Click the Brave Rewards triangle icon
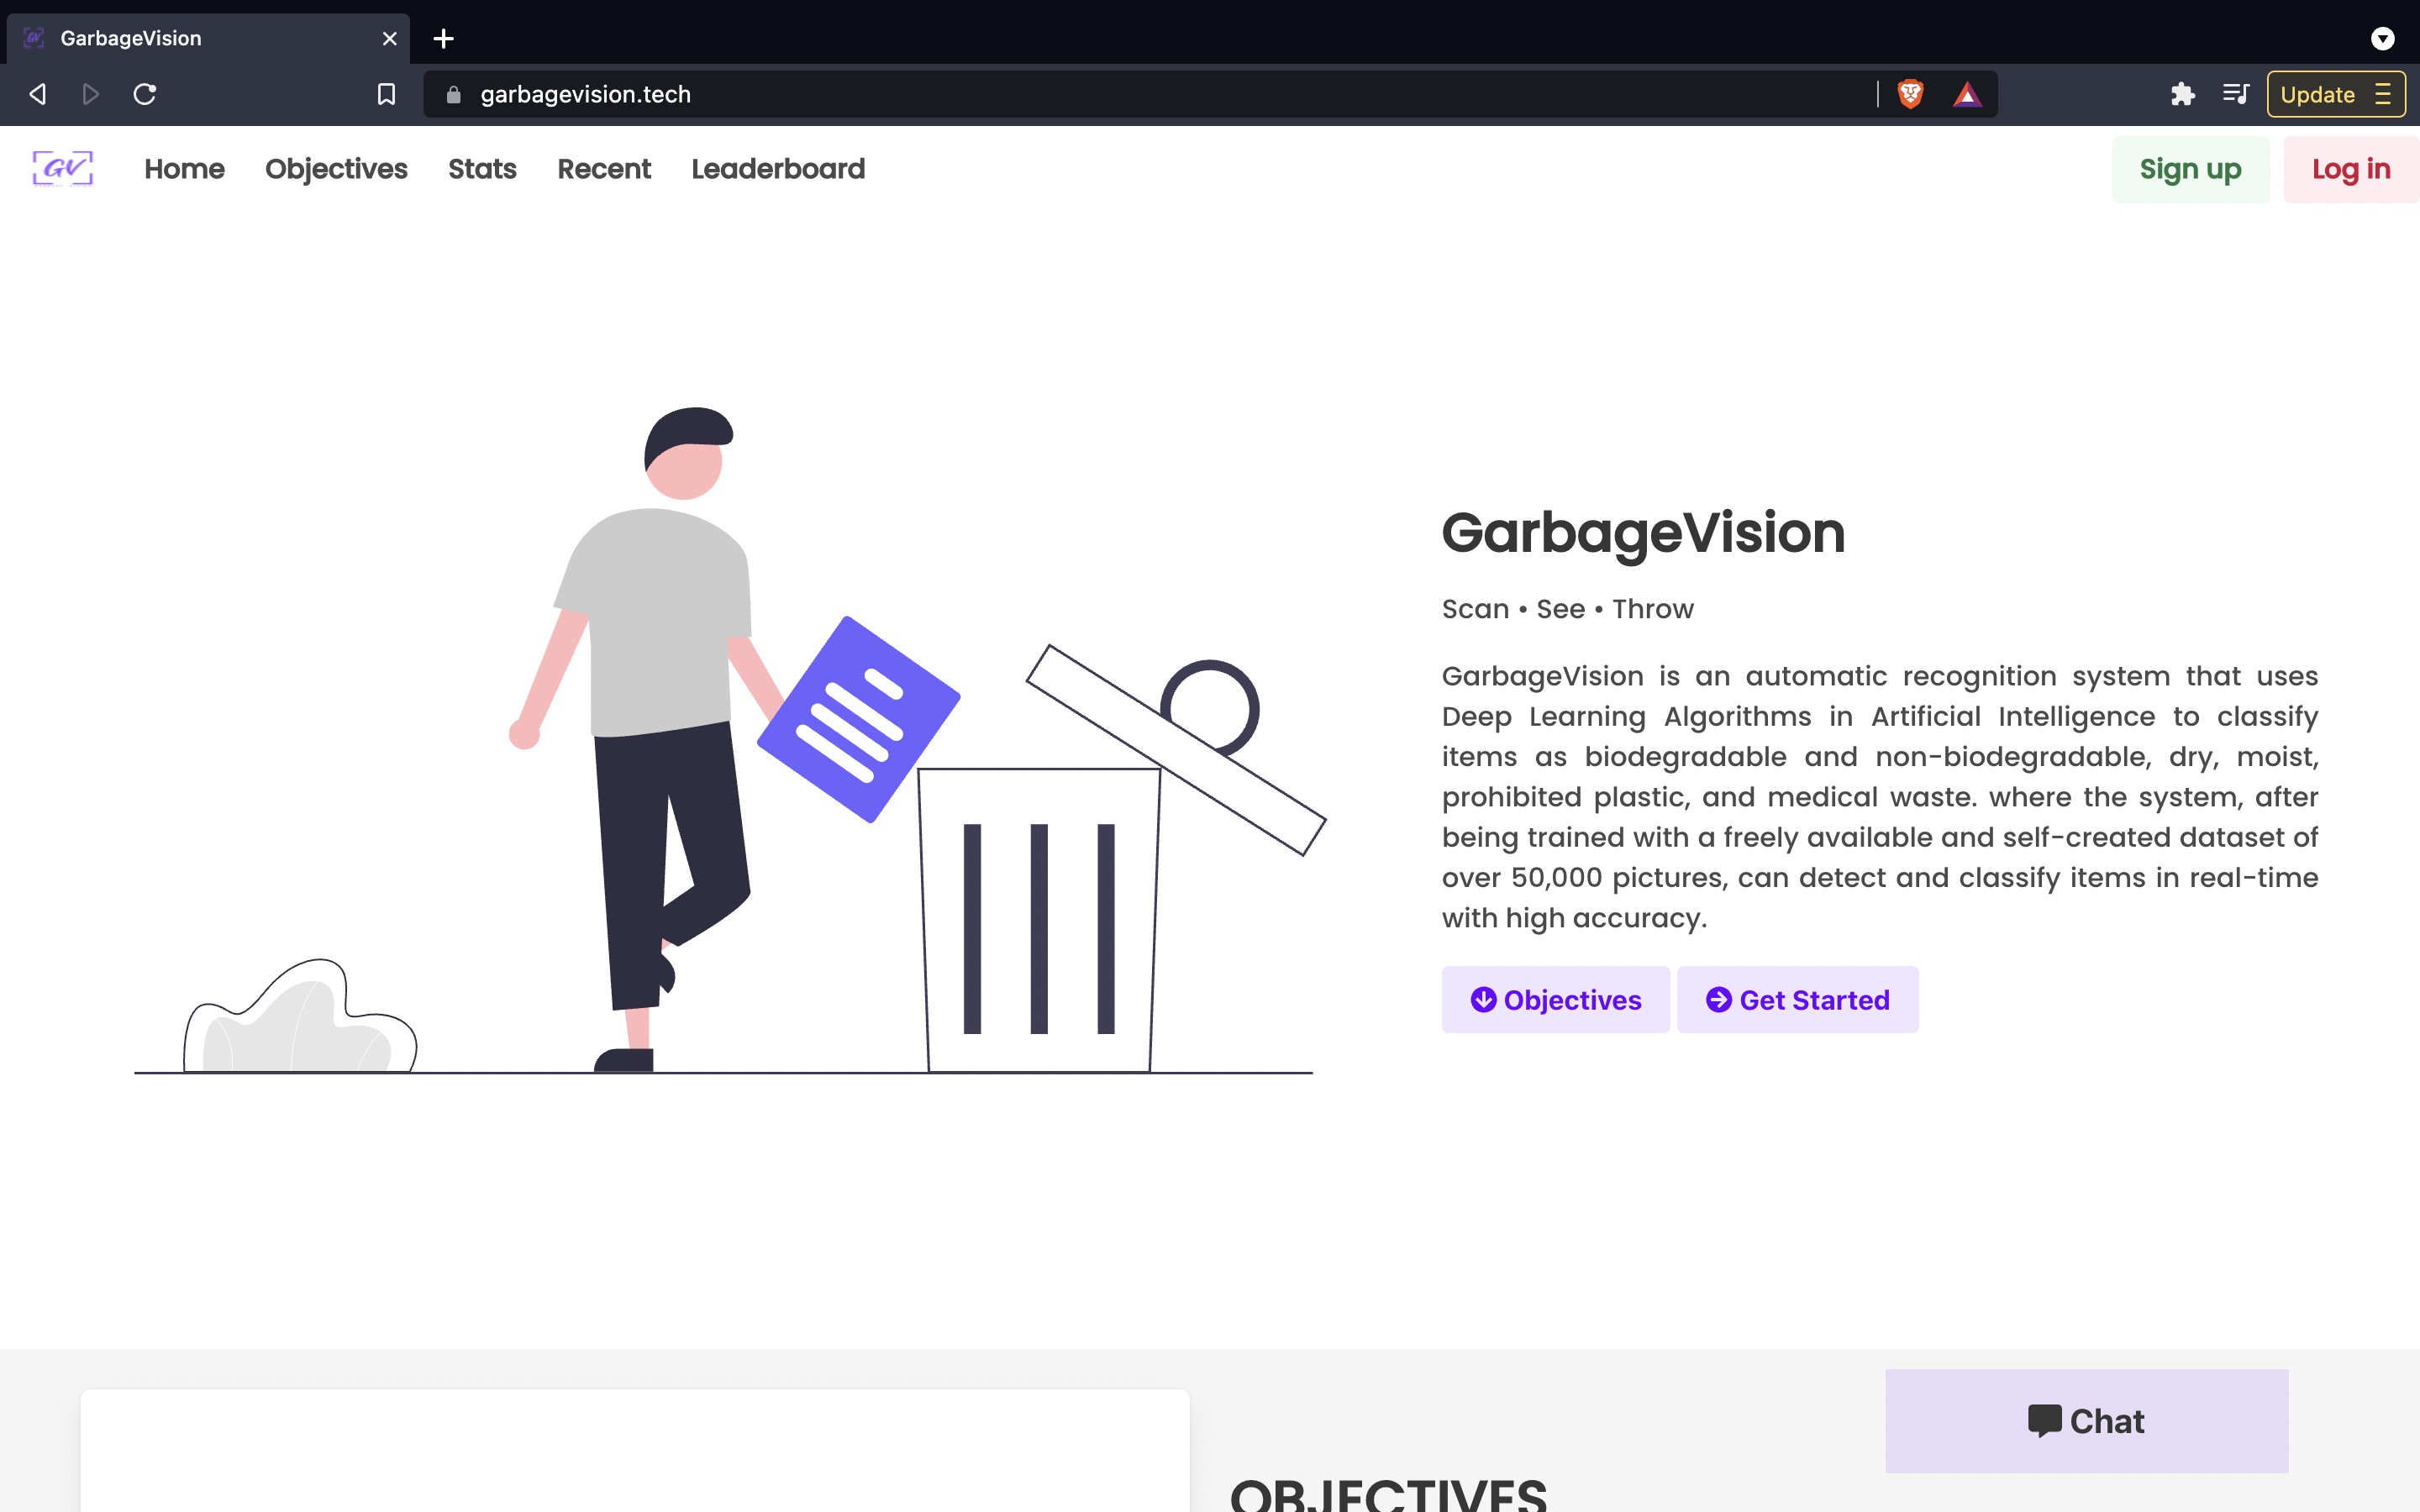 tap(1967, 94)
